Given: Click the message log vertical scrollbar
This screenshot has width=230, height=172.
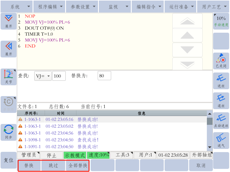Looking at the screenshot, I should click(x=210, y=133).
